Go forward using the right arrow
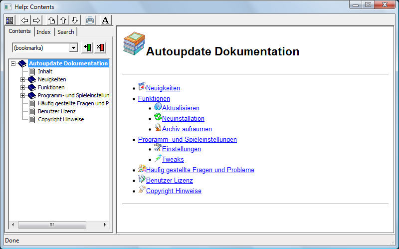Image resolution: width=399 pixels, height=249 pixels. (36, 20)
